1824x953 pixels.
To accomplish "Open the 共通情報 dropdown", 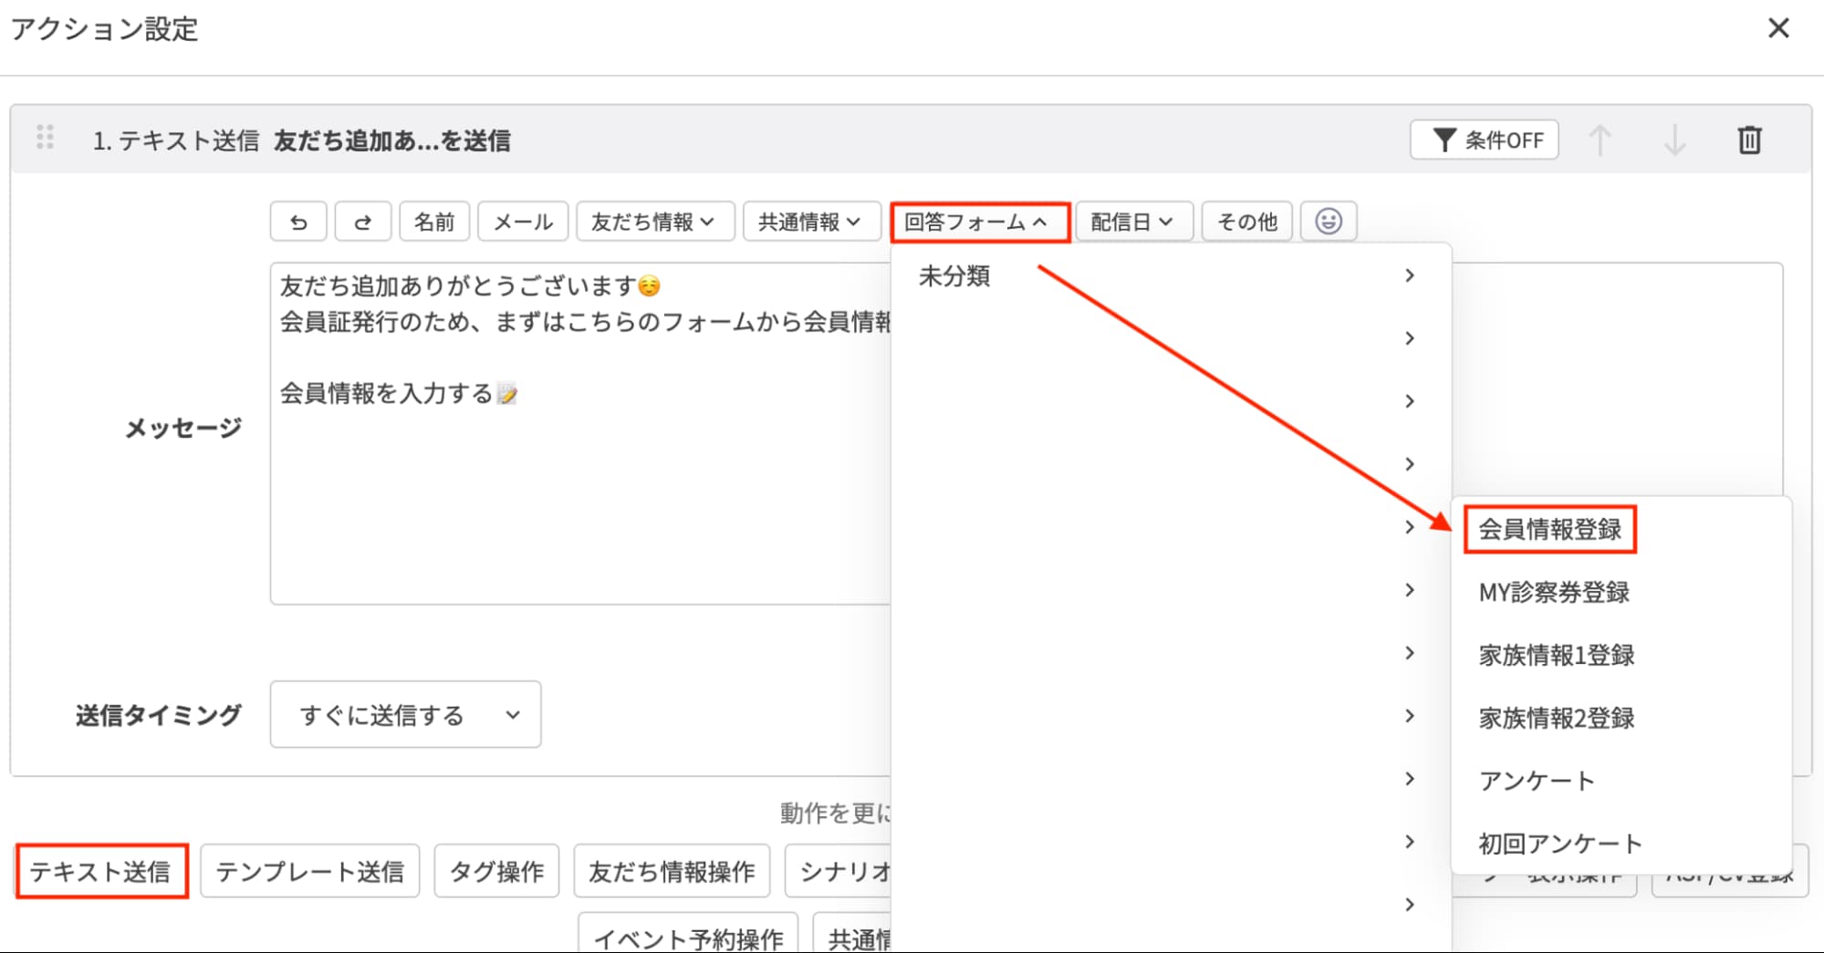I will [x=810, y=221].
